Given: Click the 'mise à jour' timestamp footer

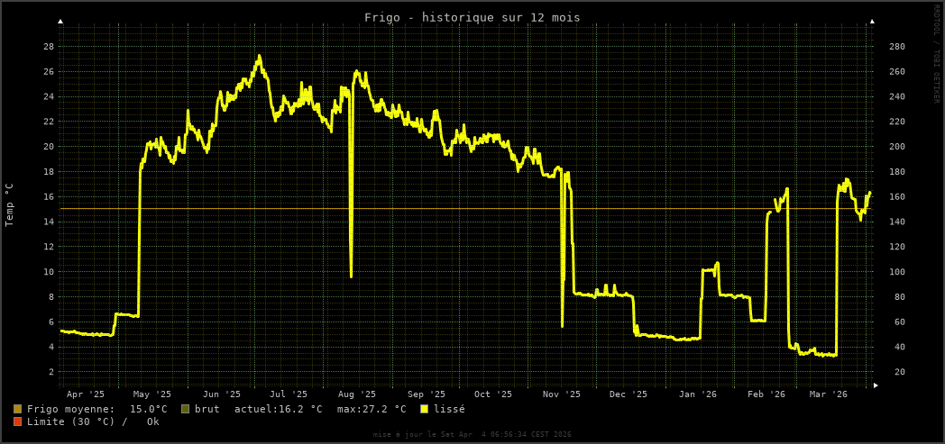Looking at the screenshot, I should (472, 434).
